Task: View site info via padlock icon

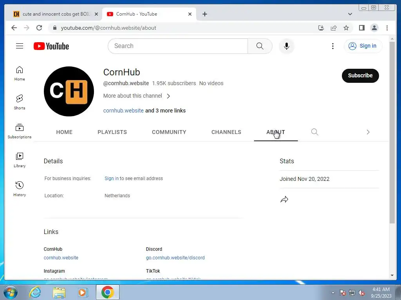Action: [x=54, y=28]
